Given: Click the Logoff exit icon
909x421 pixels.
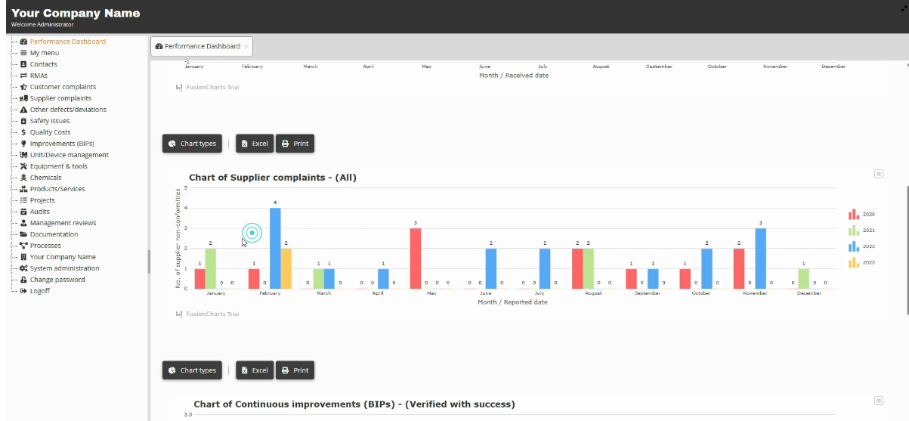Looking at the screenshot, I should (23, 291).
